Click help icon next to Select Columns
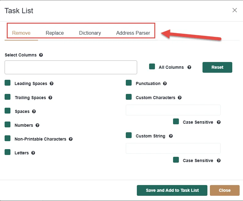This screenshot has height=201, width=243. pos(41,55)
